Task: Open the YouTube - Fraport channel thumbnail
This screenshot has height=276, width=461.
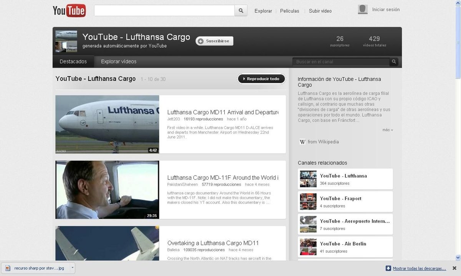Action: tap(308, 202)
